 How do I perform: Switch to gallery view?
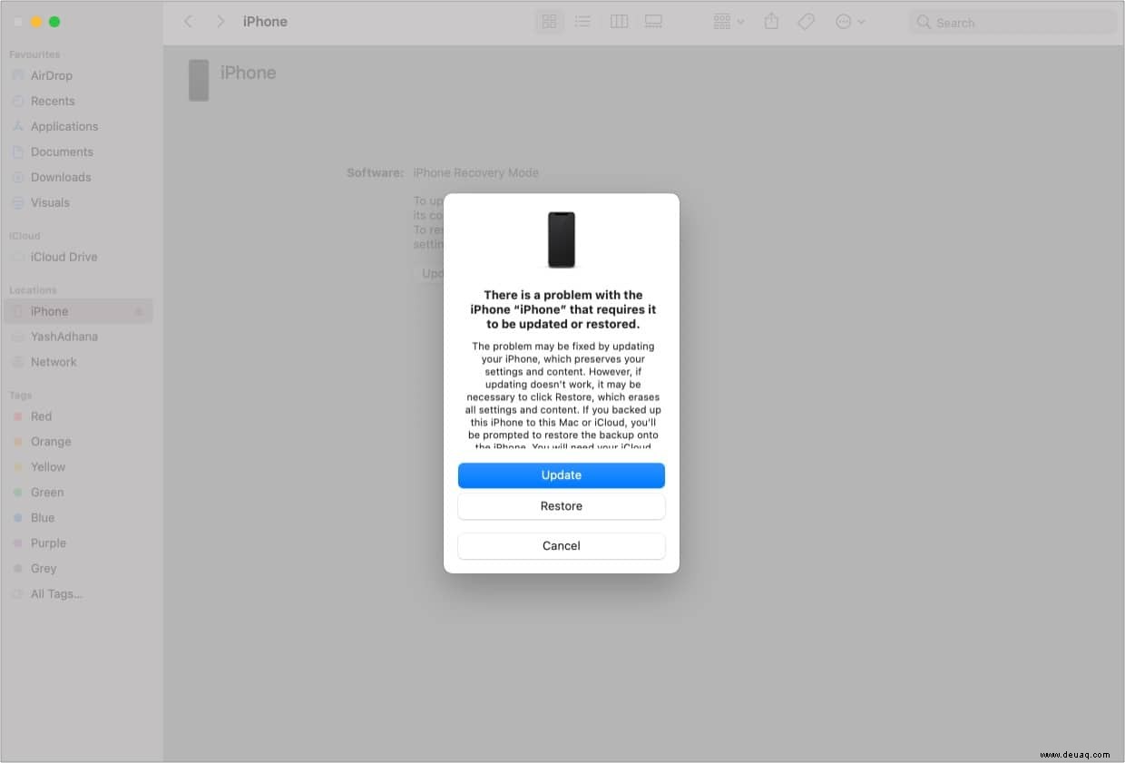coord(653,22)
